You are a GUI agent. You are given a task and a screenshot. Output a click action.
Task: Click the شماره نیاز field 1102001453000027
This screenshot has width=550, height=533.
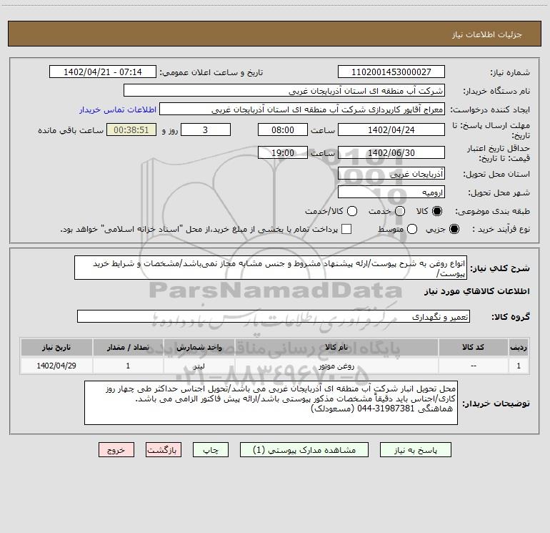391,72
